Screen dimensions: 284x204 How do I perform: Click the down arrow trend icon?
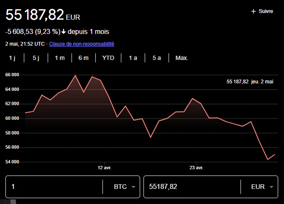point(64,32)
